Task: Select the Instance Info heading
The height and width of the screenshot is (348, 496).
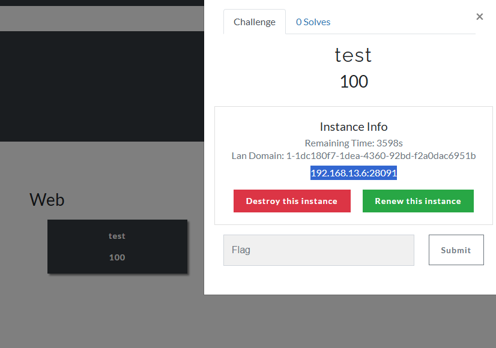Action: pos(354,127)
